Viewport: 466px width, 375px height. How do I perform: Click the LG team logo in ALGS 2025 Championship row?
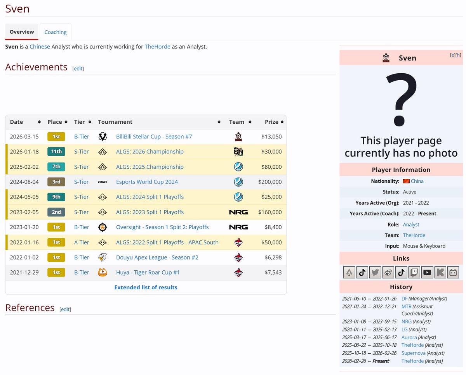[238, 167]
